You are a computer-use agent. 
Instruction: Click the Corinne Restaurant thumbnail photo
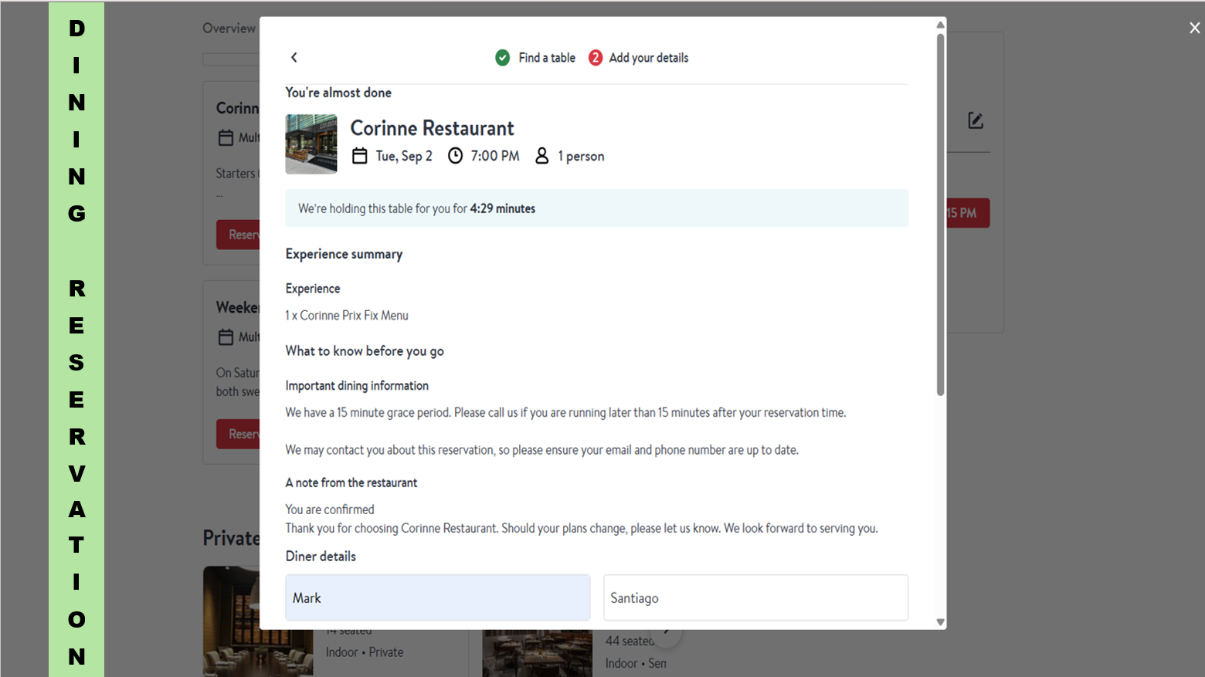click(x=311, y=144)
